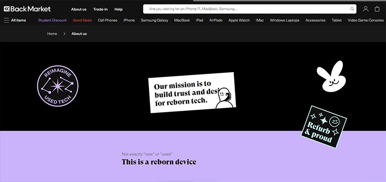Open the user account icon
The image size is (386, 182).
pos(366,9)
